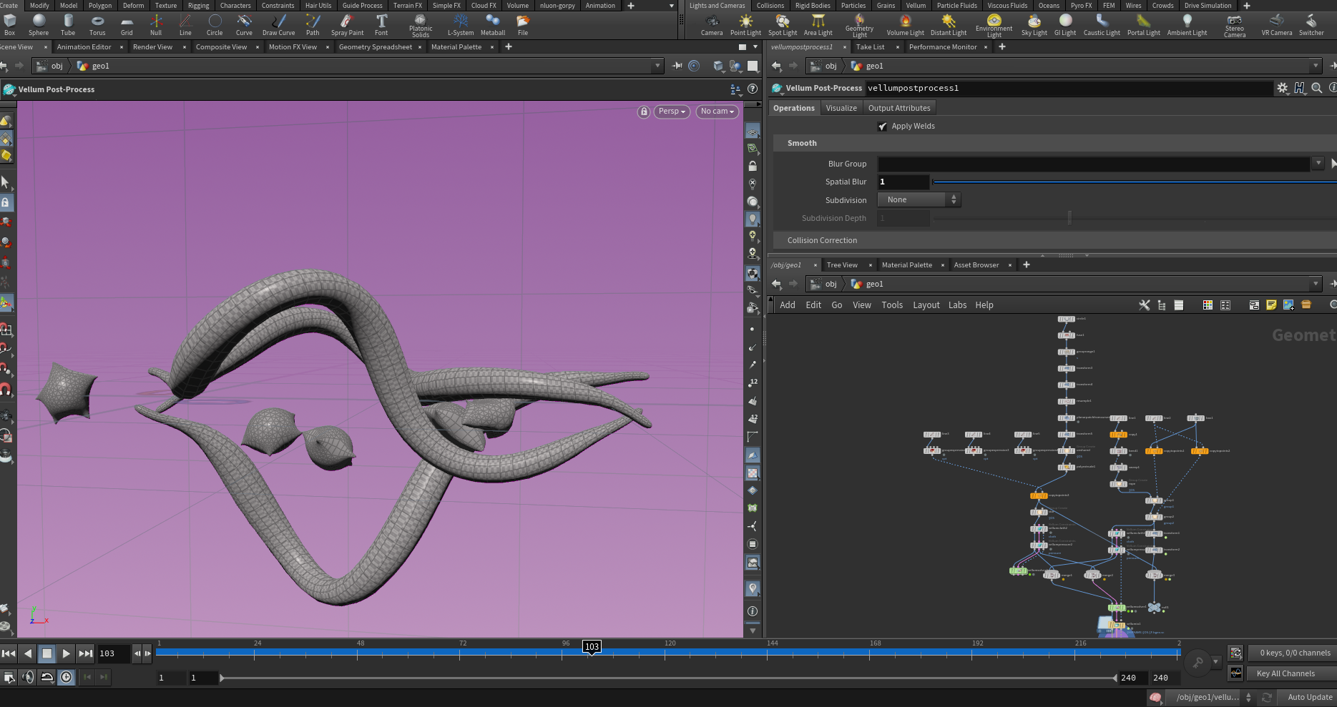
Task: Pick the Tube shelf tool
Action: pyautogui.click(x=68, y=25)
